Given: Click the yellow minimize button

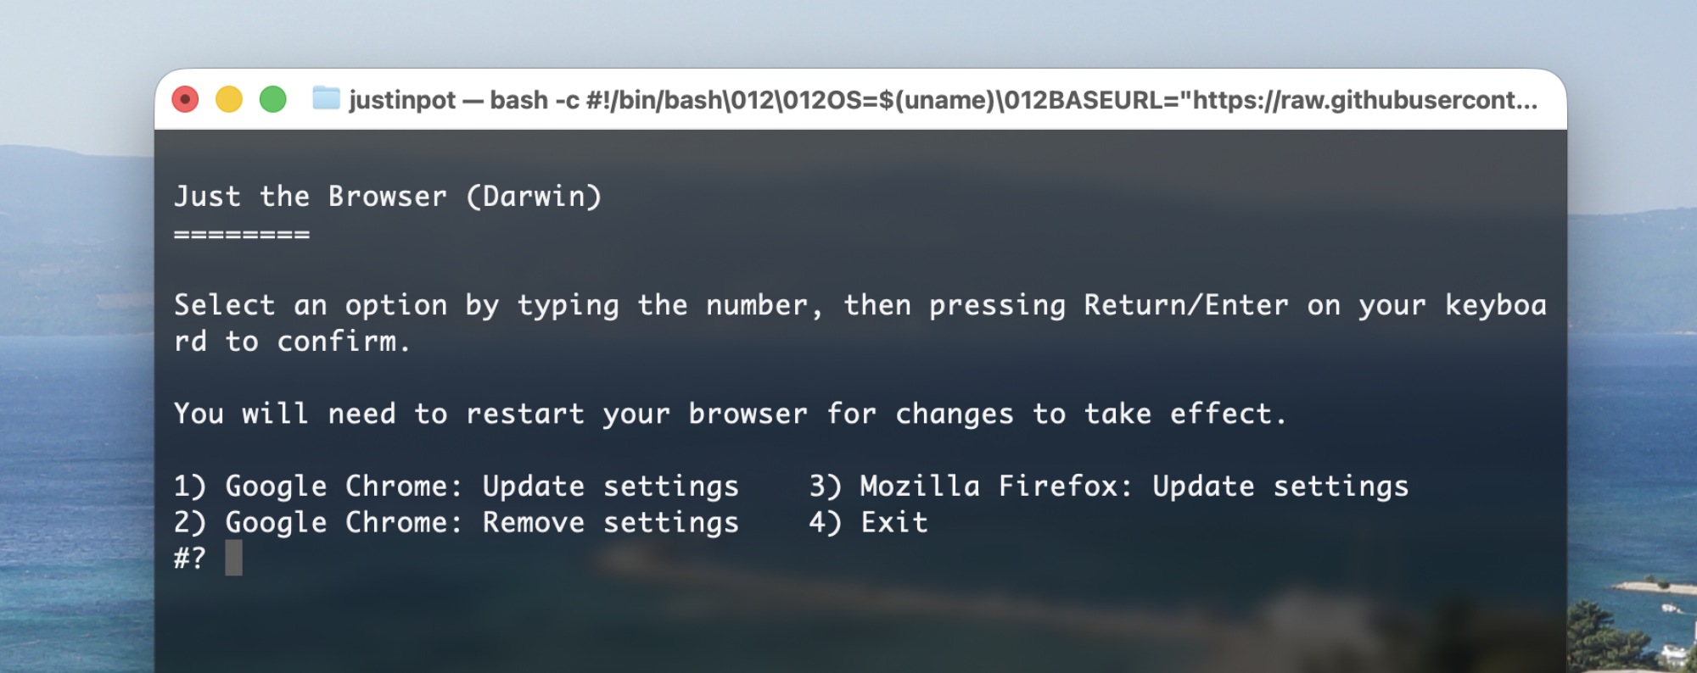Looking at the screenshot, I should pos(228,99).
